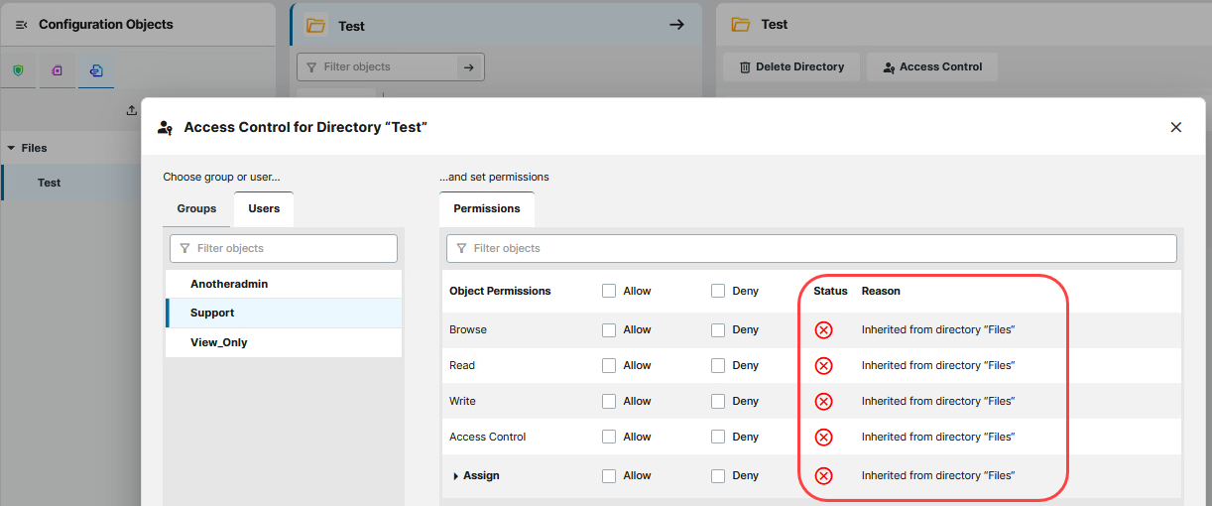The width and height of the screenshot is (1212, 506).
Task: Collapse the Files tree node
Action: (11, 148)
